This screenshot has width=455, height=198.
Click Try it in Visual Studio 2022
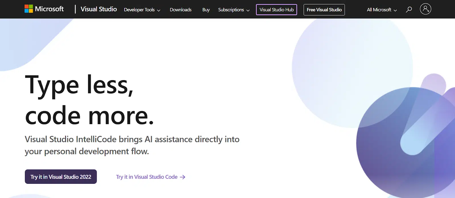click(61, 177)
